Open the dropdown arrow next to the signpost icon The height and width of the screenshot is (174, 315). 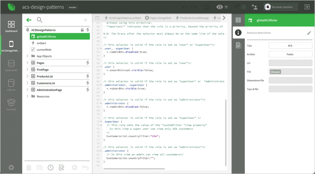tap(244, 7)
